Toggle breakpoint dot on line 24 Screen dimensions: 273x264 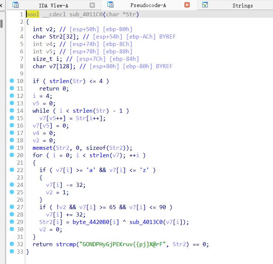(x=11, y=184)
